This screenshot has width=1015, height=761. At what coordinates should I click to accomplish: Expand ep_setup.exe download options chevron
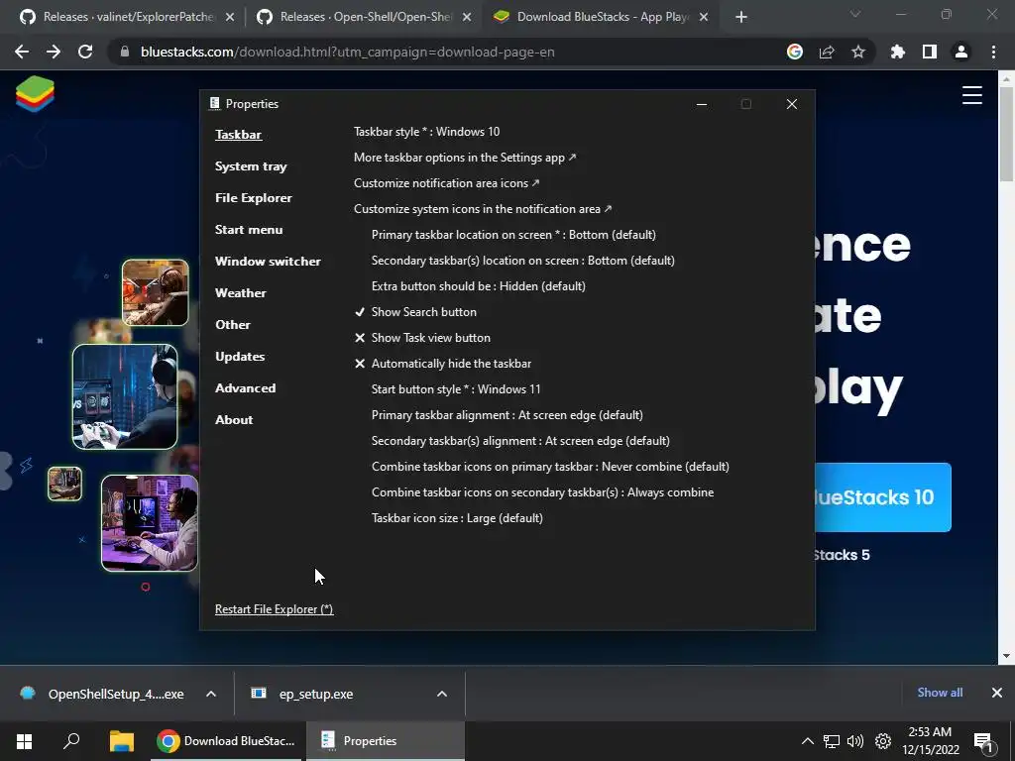point(442,694)
